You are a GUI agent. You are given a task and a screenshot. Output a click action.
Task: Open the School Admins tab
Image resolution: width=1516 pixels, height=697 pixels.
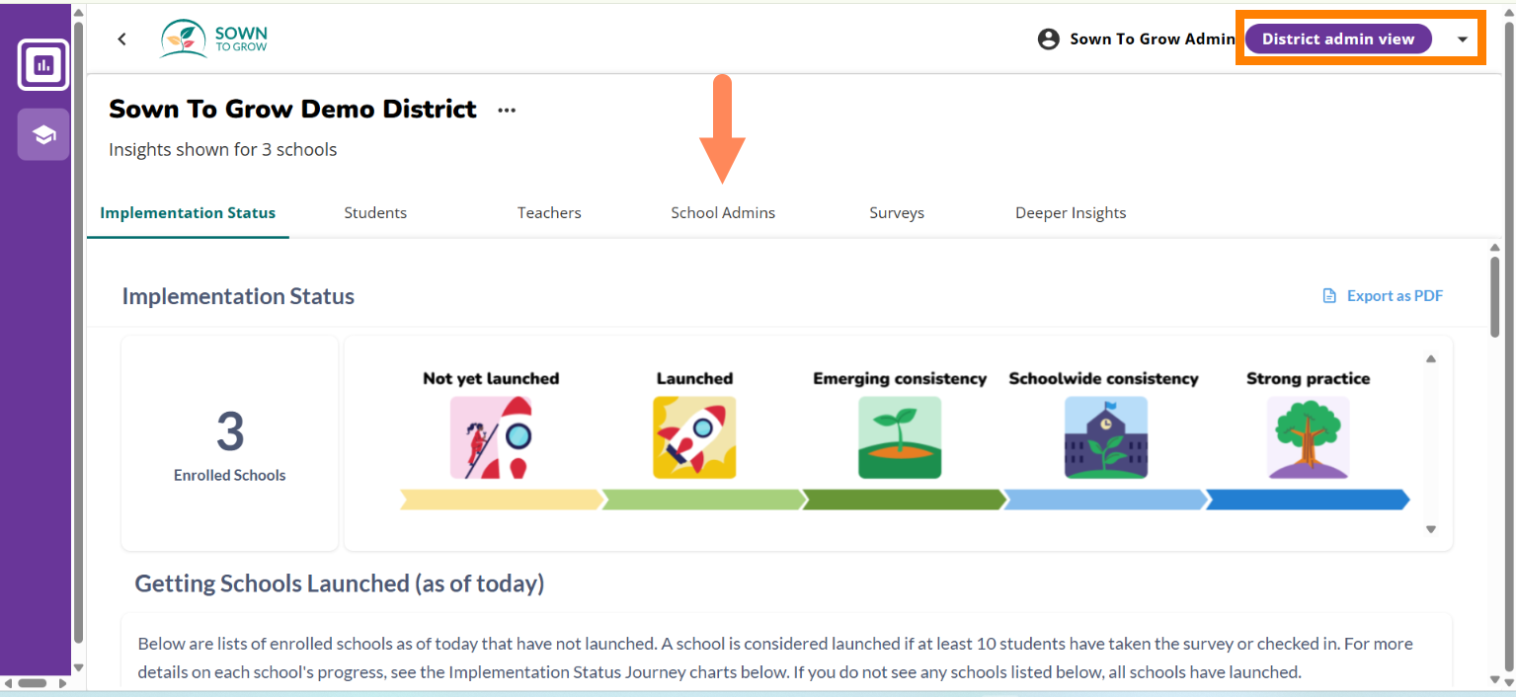(723, 212)
